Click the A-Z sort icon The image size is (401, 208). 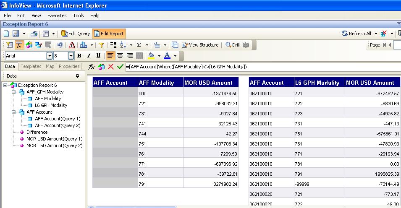pyautogui.click(x=123, y=45)
